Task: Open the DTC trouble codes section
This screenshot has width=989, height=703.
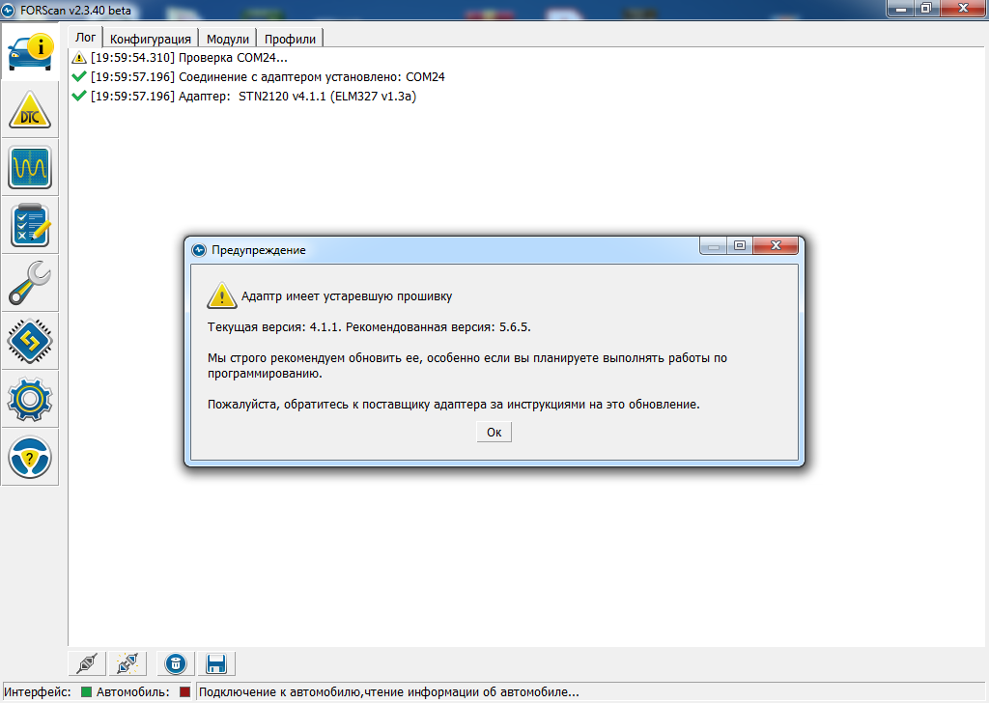Action: tap(30, 110)
